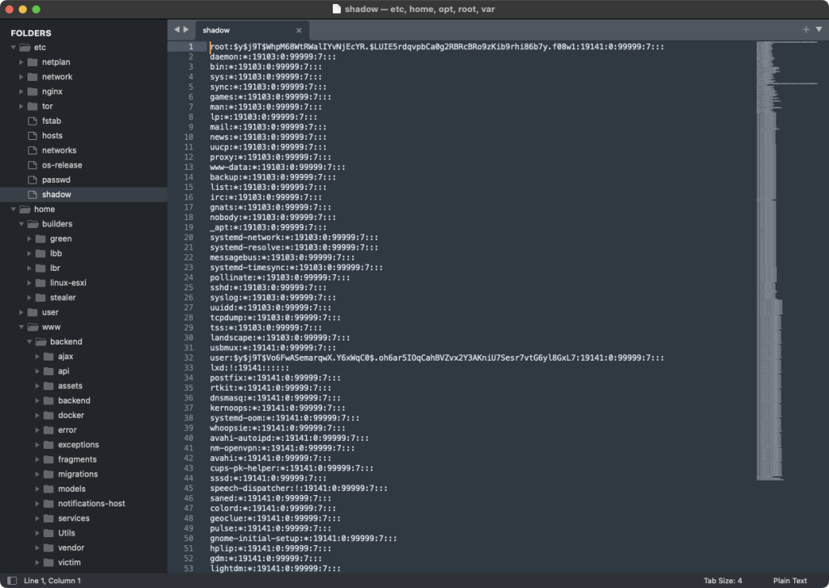Close the shadow tab

[x=299, y=31]
